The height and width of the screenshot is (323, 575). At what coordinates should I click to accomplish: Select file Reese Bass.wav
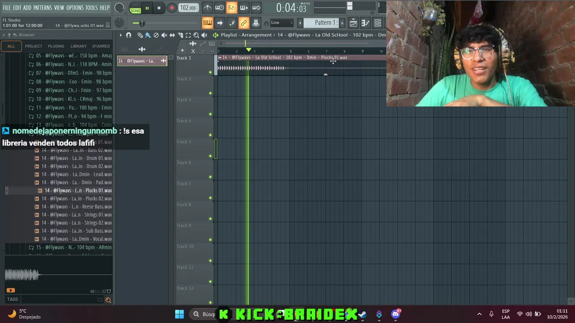coord(74,206)
